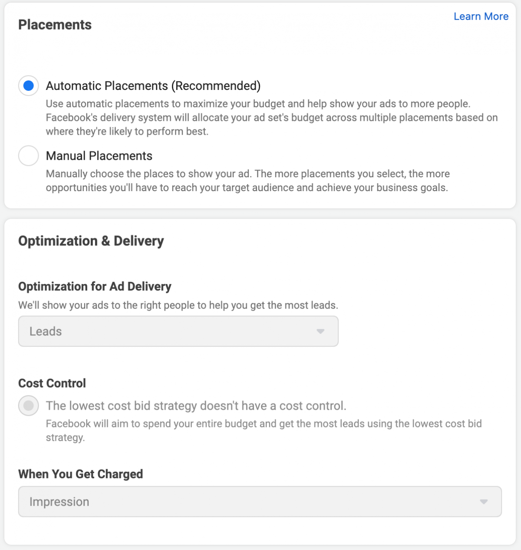Click the Optimization for Ad Delivery label

pyautogui.click(x=94, y=287)
